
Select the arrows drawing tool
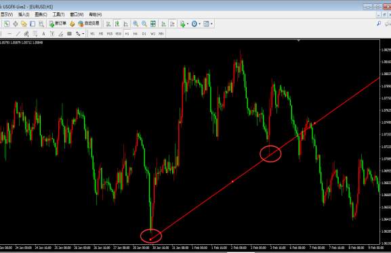[x=79, y=34]
